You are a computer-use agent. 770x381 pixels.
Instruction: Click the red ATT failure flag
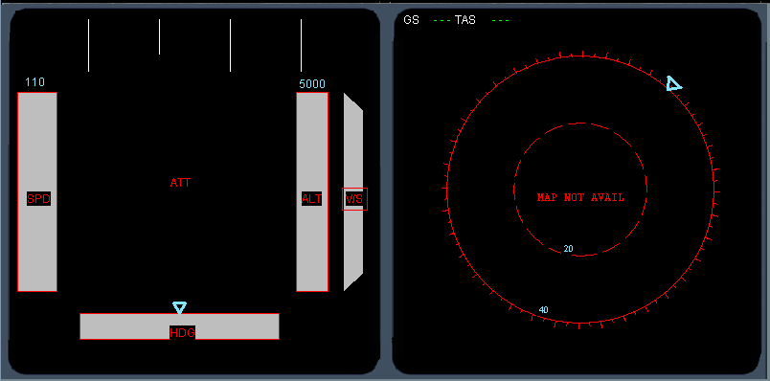click(x=180, y=183)
